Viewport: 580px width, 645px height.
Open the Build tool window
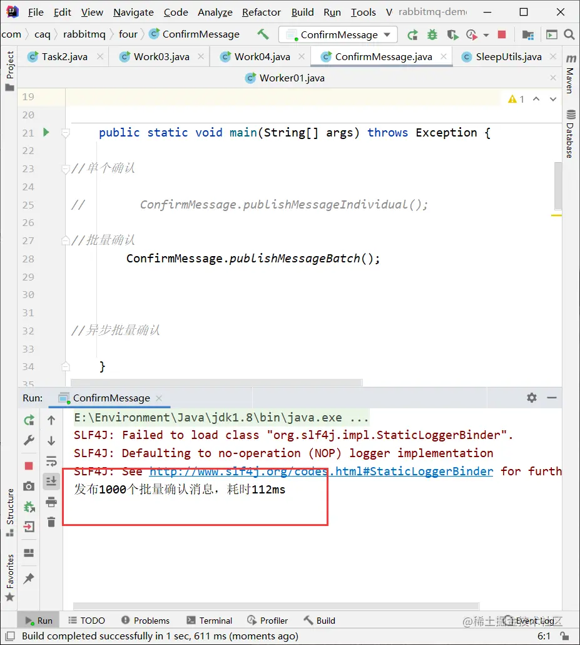point(319,621)
